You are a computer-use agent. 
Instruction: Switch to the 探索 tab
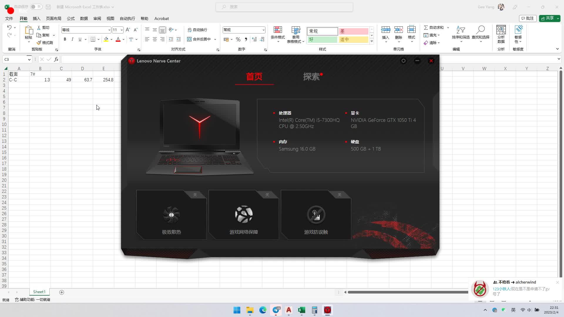(311, 77)
